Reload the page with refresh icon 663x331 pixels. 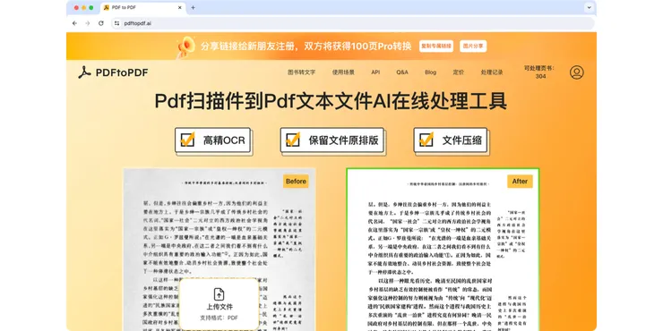101,23
